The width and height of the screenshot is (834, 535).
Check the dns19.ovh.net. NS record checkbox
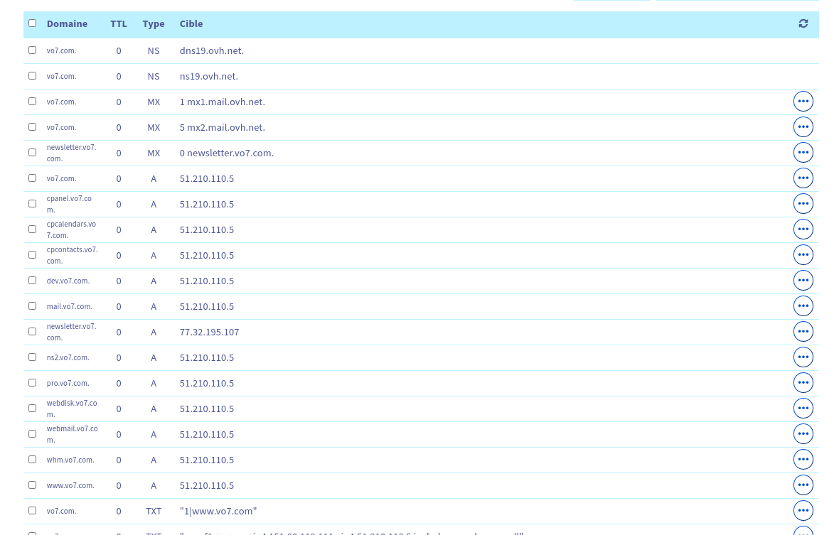pos(32,50)
